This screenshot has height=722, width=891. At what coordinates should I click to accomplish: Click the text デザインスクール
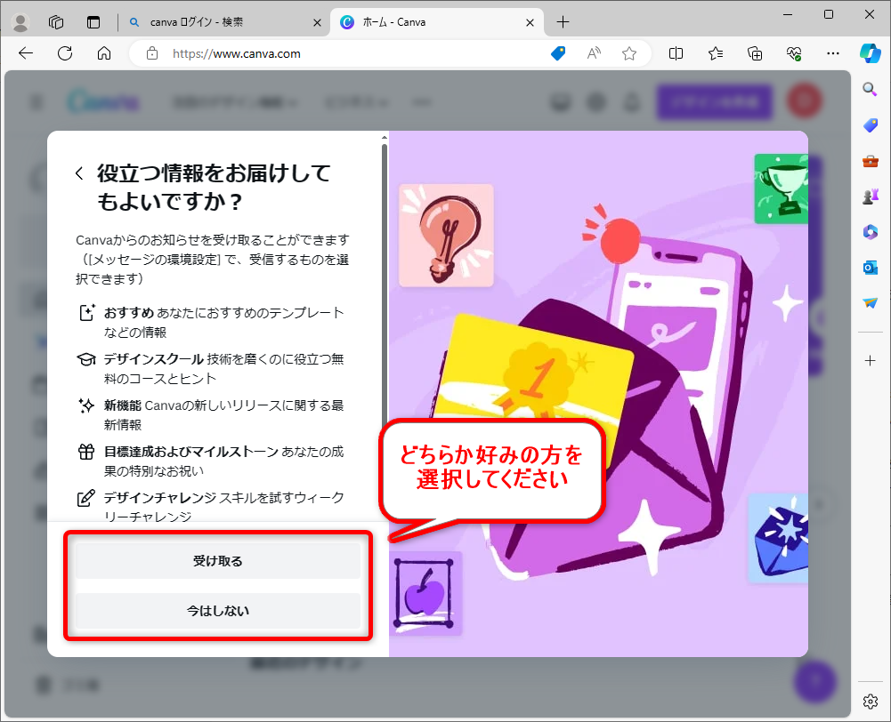coord(153,358)
